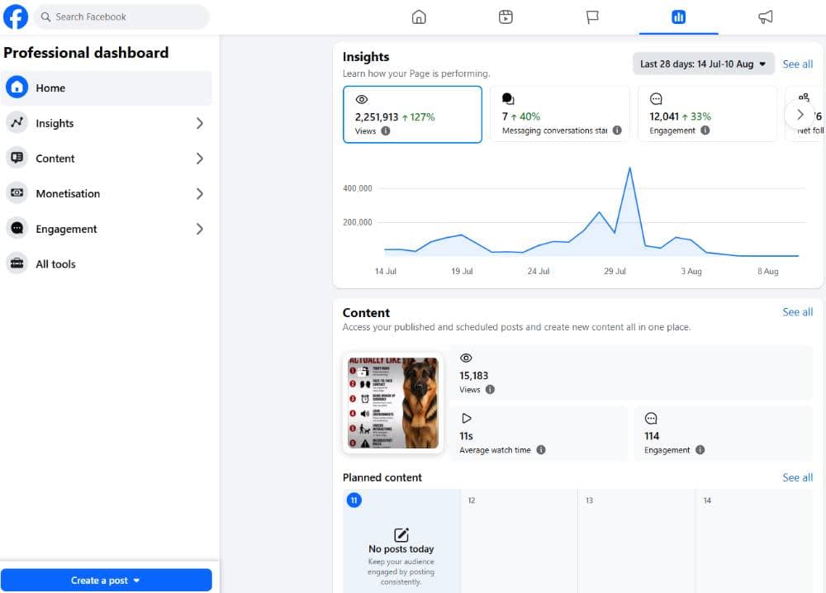Expand the Monetisation sidebar chevron
This screenshot has height=593, width=826.
tap(200, 194)
